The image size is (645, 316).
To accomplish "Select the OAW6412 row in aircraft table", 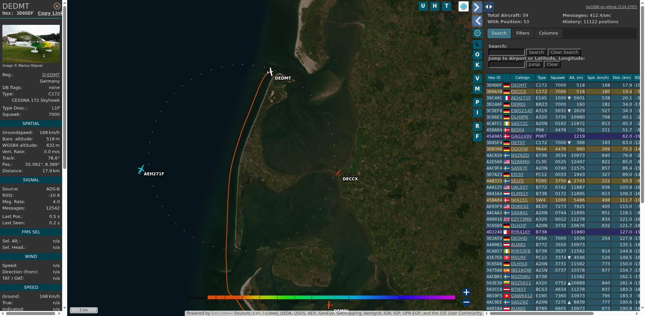I will pos(563,296).
